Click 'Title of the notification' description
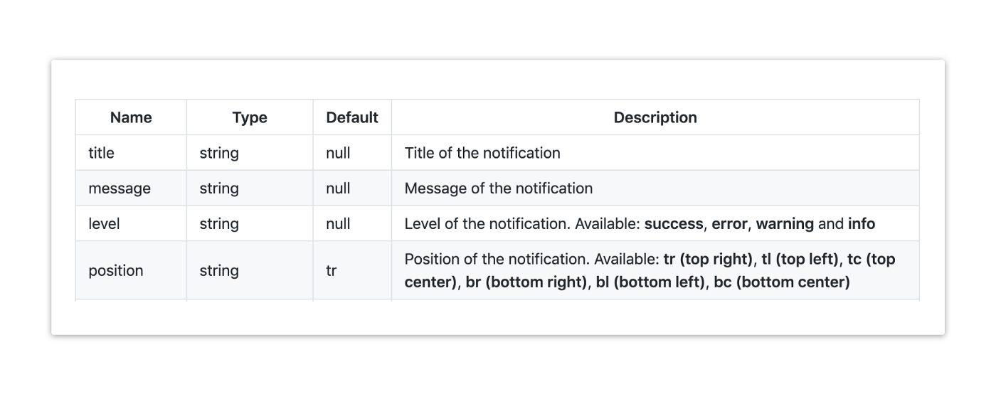The height and width of the screenshot is (394, 996). [x=482, y=153]
